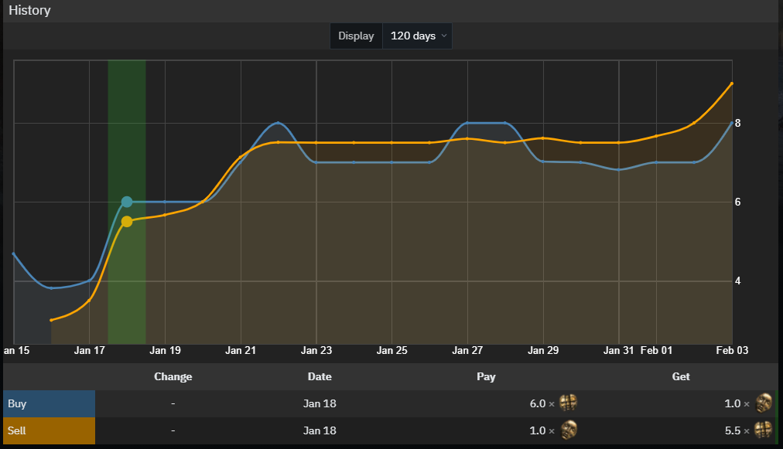Select the blue Buy row label
Image resolution: width=783 pixels, height=449 pixels.
coord(49,403)
